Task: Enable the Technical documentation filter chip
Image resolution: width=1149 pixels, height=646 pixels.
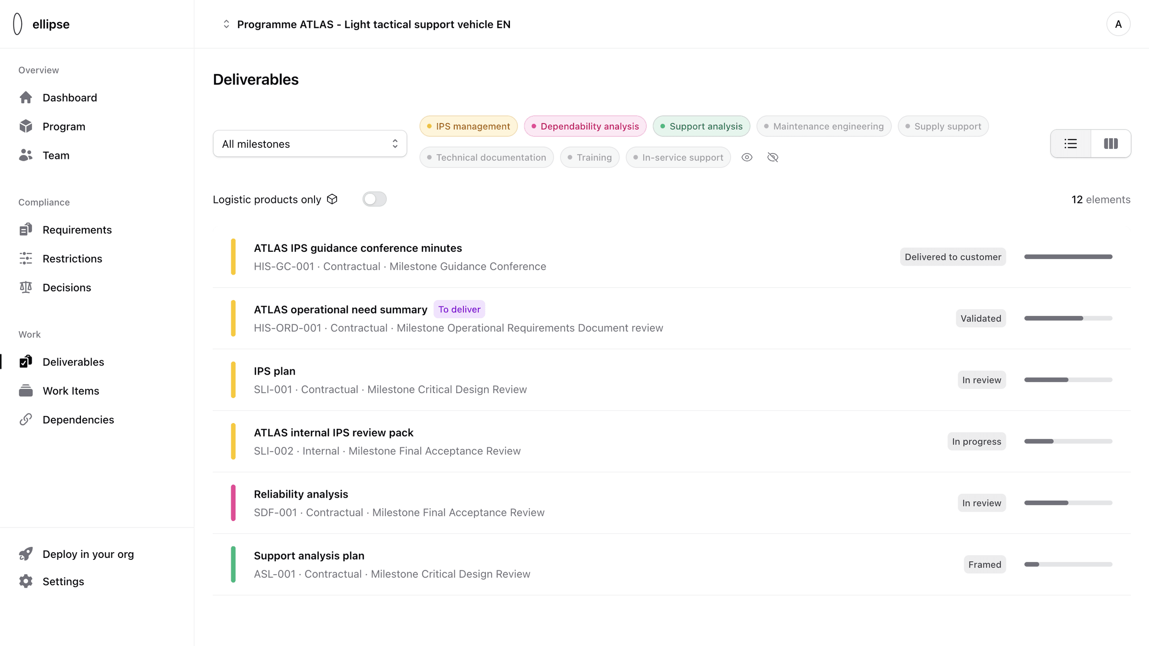Action: click(486, 157)
